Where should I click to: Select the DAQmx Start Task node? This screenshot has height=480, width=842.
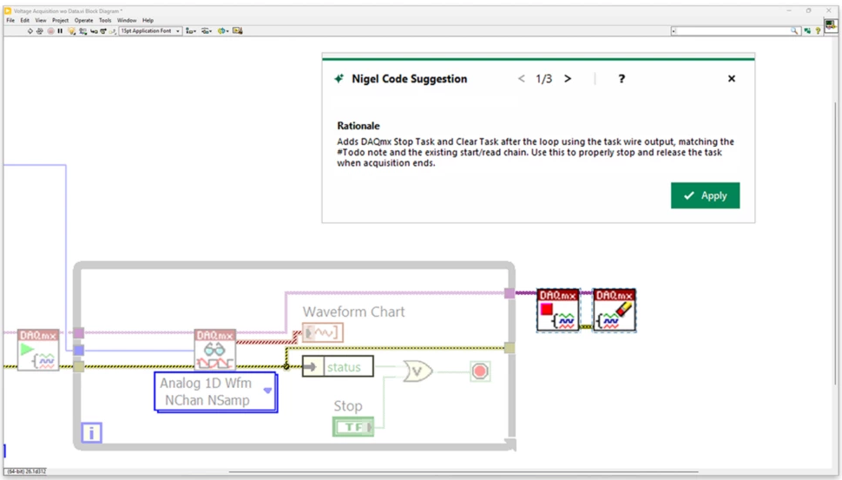[x=38, y=350]
